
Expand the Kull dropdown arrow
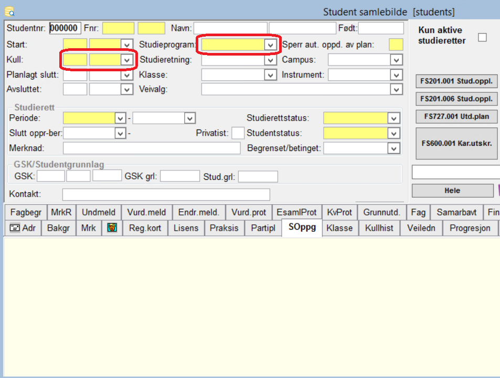126,60
